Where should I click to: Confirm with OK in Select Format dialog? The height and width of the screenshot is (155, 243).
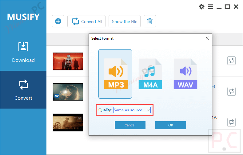click(171, 125)
